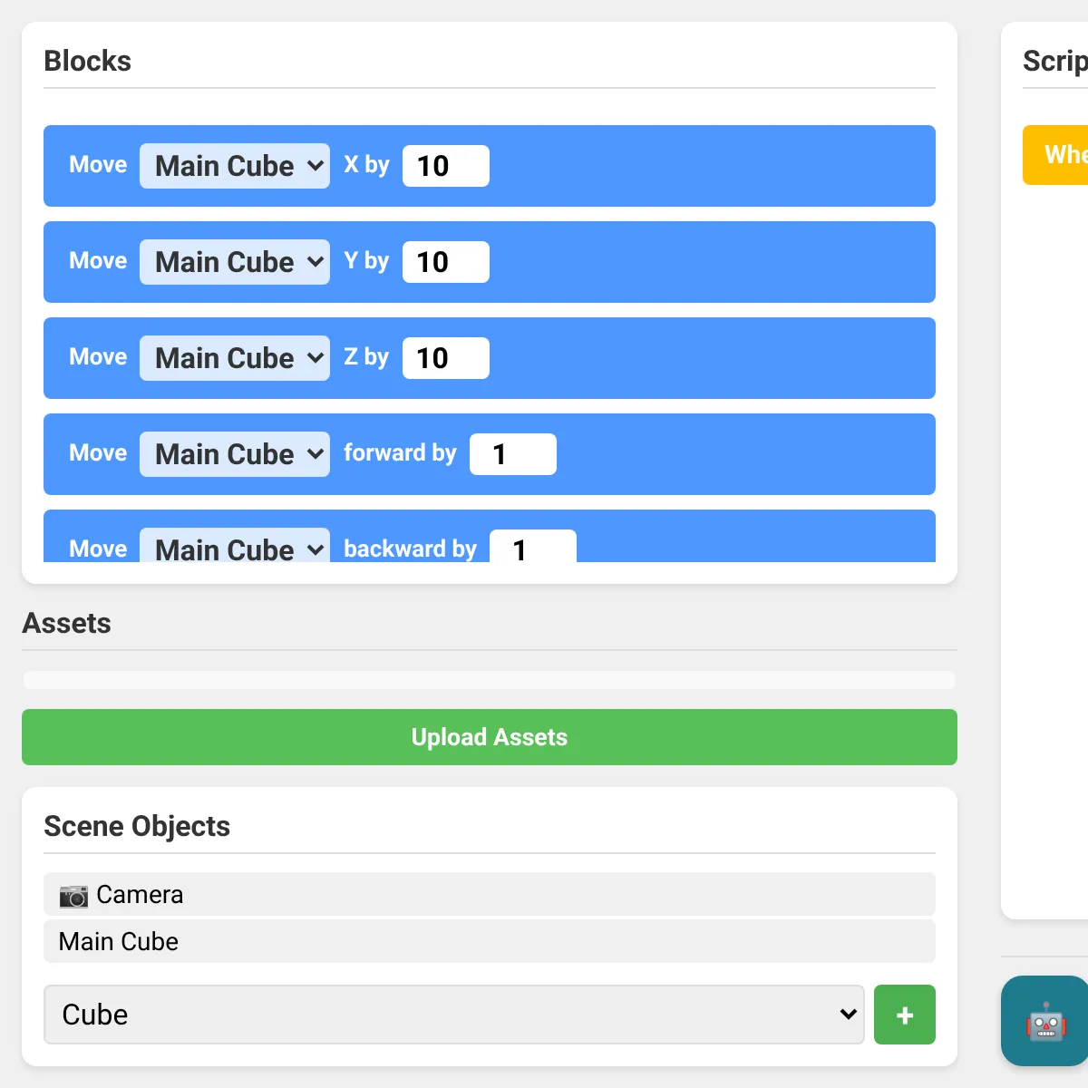Click the yellow When event block
The image size is (1088, 1088).
(x=1056, y=155)
